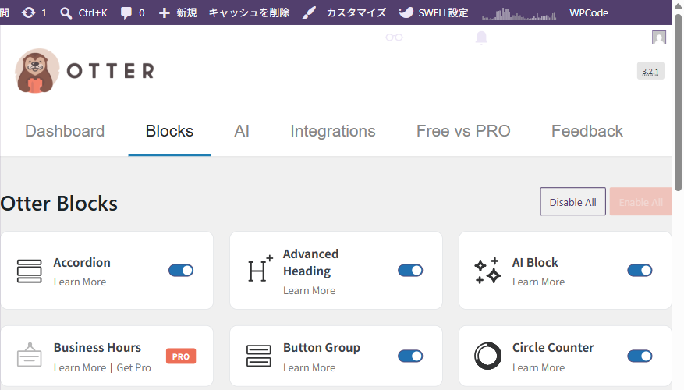
Task: Click the Otter Blocks heading text
Action: [59, 204]
